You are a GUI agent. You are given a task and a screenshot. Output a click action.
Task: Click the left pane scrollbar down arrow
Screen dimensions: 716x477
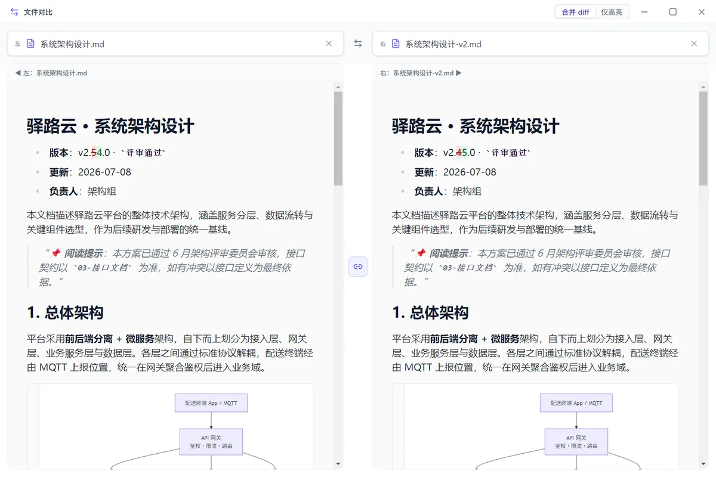[338, 463]
